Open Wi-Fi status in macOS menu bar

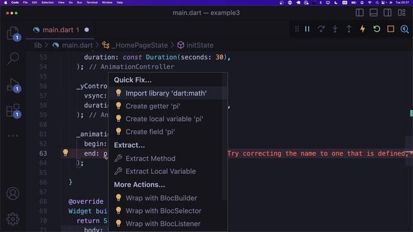pyautogui.click(x=370, y=3)
